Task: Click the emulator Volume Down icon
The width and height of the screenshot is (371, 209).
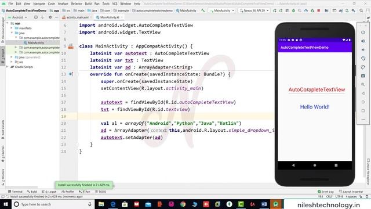Action: [363, 50]
